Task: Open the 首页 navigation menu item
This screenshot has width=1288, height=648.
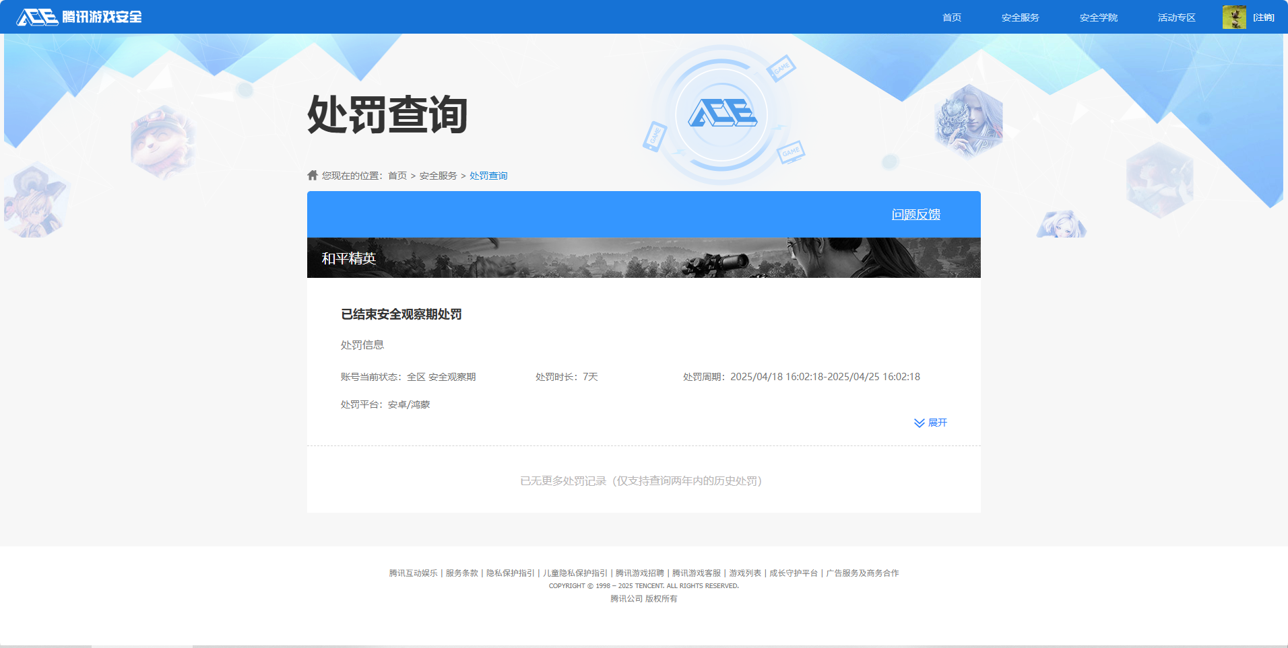Action: click(951, 17)
